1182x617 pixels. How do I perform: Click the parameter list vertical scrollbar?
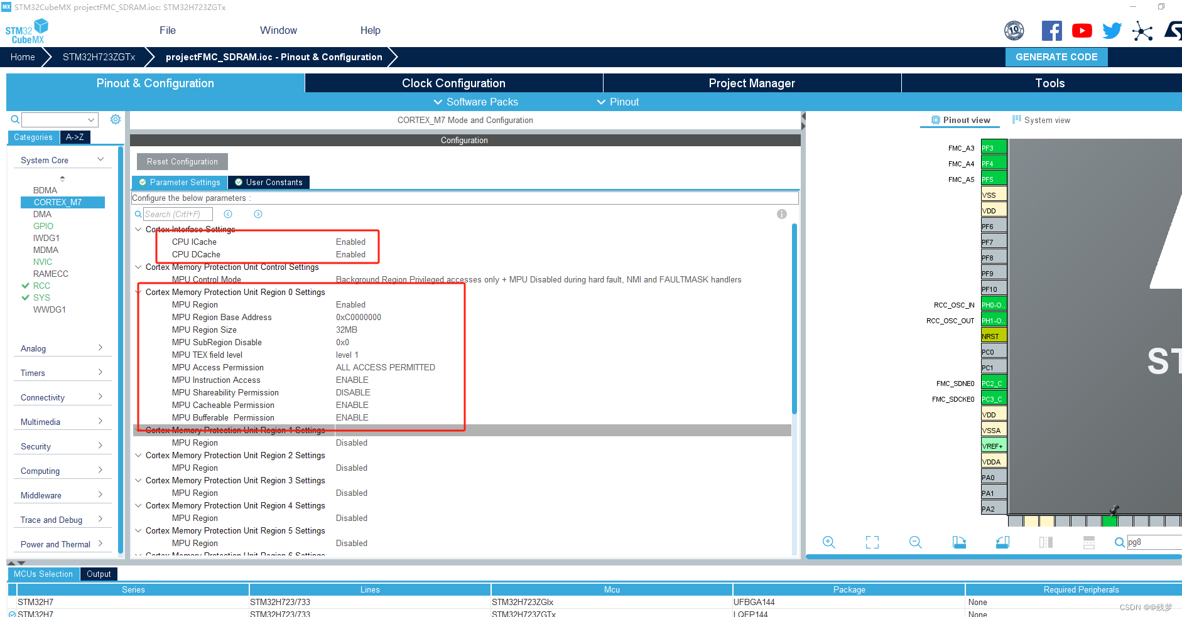(794, 319)
